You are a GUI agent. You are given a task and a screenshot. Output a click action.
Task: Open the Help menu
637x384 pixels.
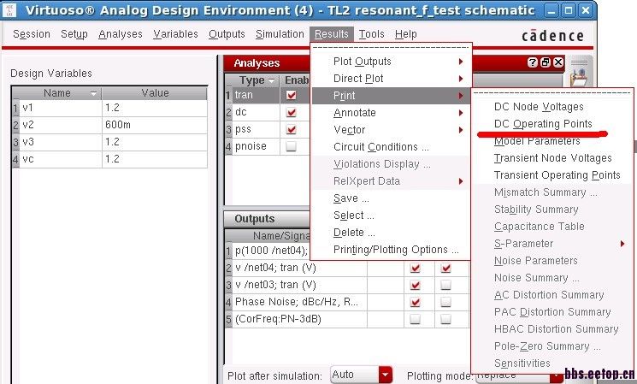[x=406, y=34]
